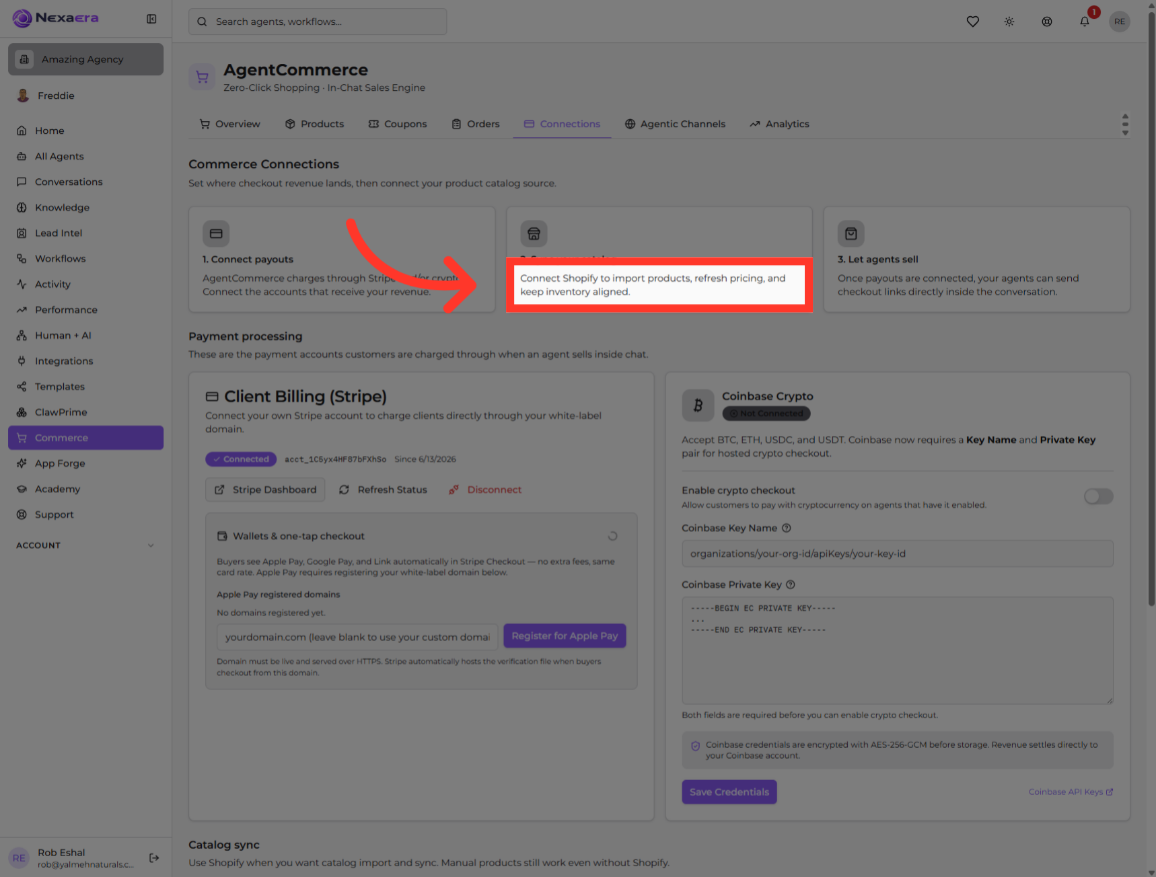
Task: Click the Bitcoin icon for Coinbase Crypto
Action: coord(698,406)
